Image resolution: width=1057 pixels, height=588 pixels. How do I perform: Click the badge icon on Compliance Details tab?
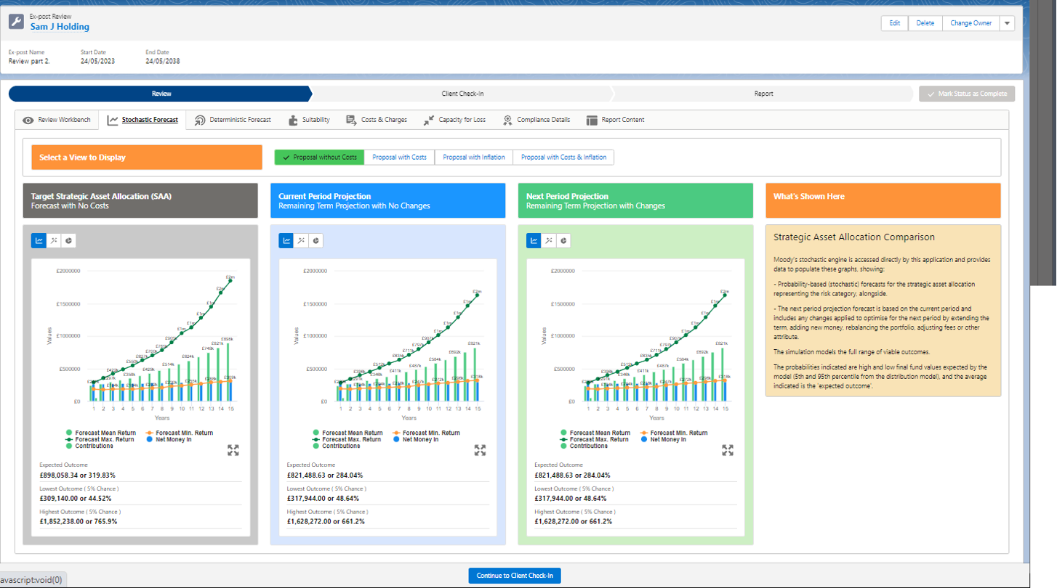(507, 120)
